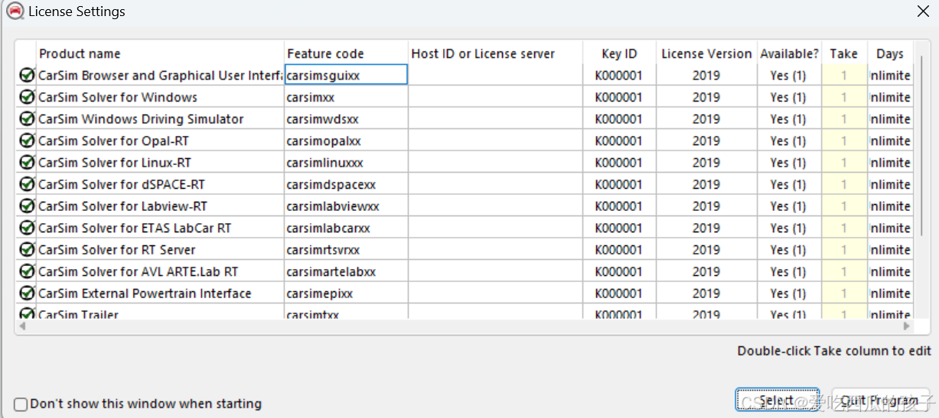Screen dimensions: 939x418
Task: Click Yes (1) in Windows Driving Simulator row
Action: tap(788, 118)
